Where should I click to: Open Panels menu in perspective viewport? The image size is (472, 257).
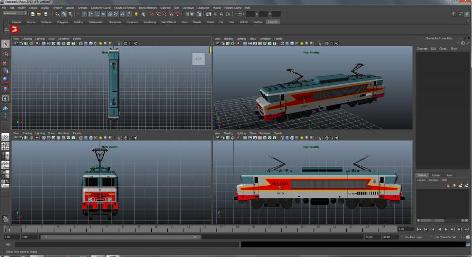[278, 39]
